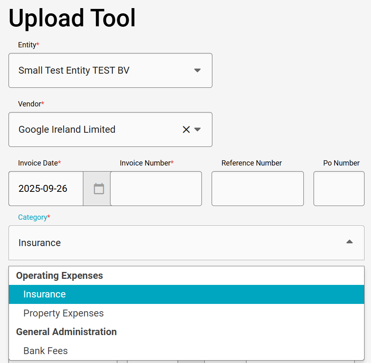Focus the Po Number input field

point(339,189)
